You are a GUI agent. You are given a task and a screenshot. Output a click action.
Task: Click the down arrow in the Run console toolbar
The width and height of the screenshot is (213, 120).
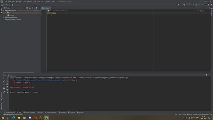point(7,81)
